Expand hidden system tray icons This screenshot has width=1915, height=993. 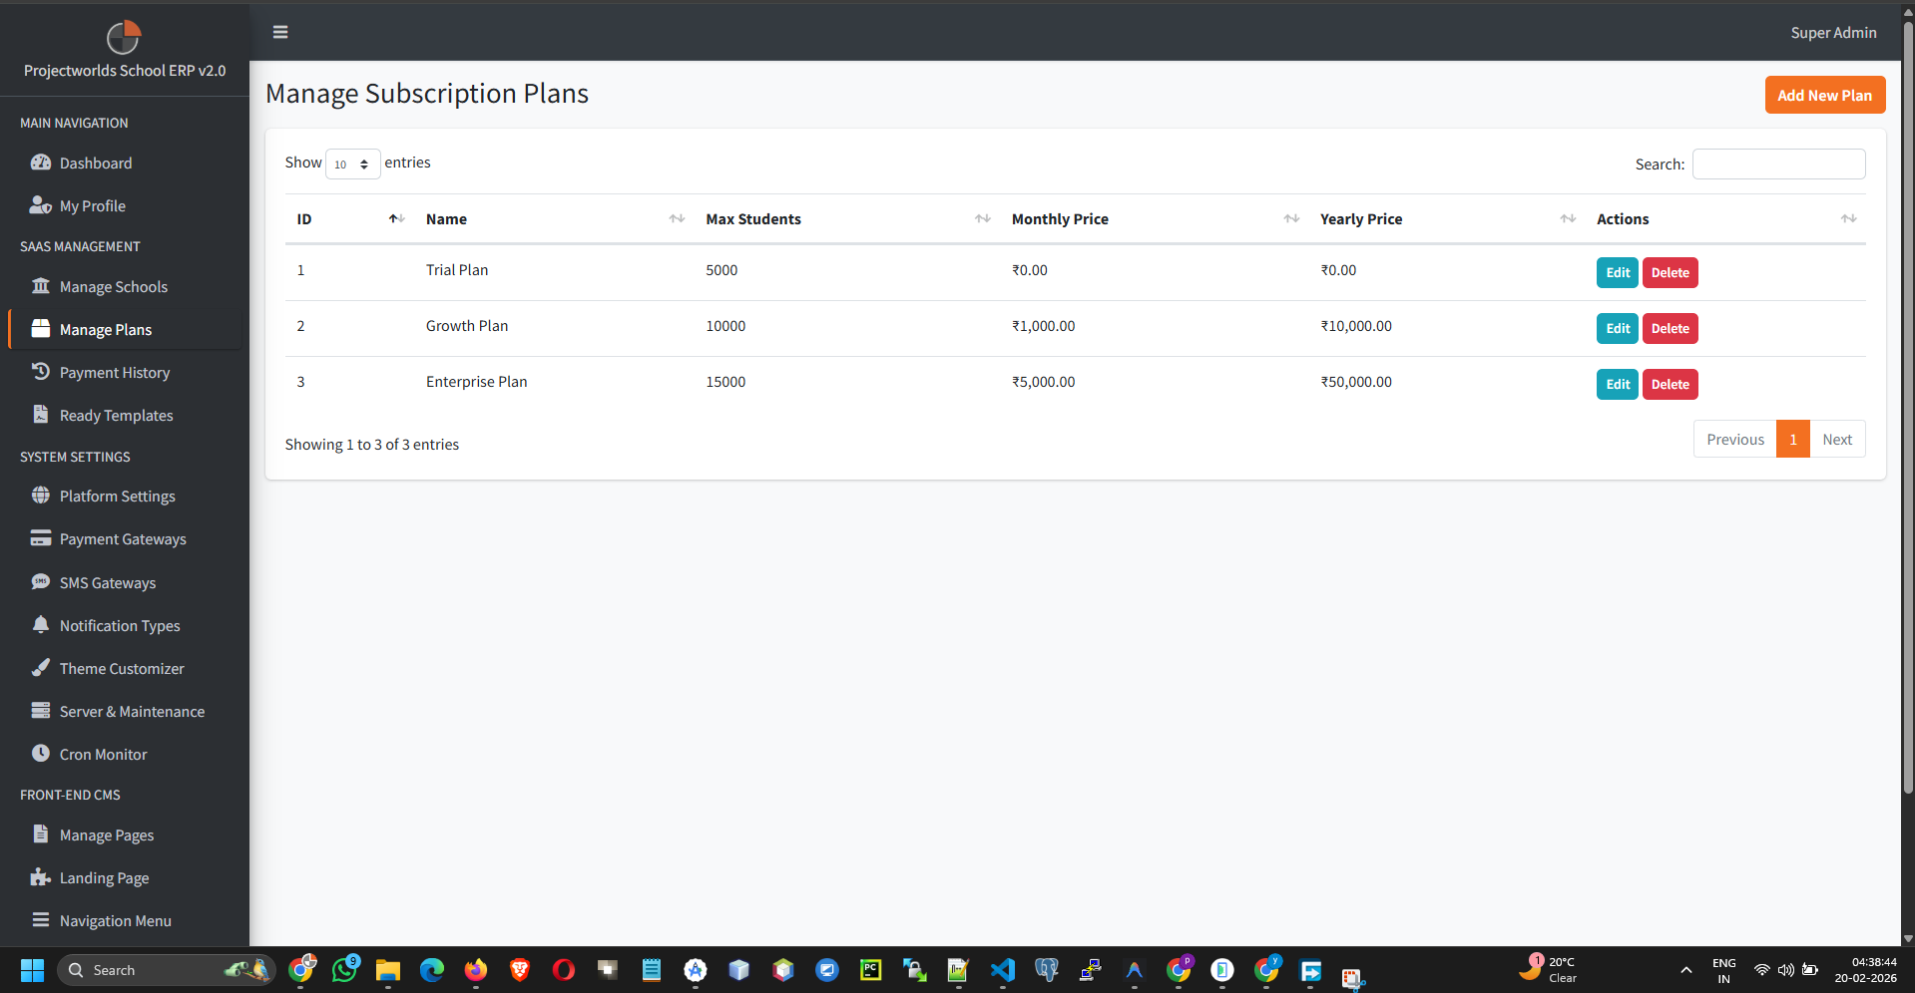pos(1686,969)
